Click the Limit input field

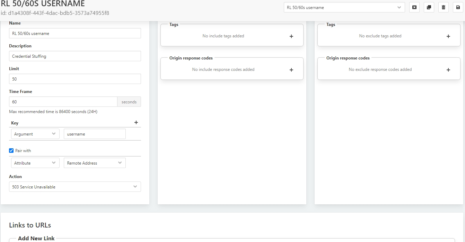pos(75,79)
